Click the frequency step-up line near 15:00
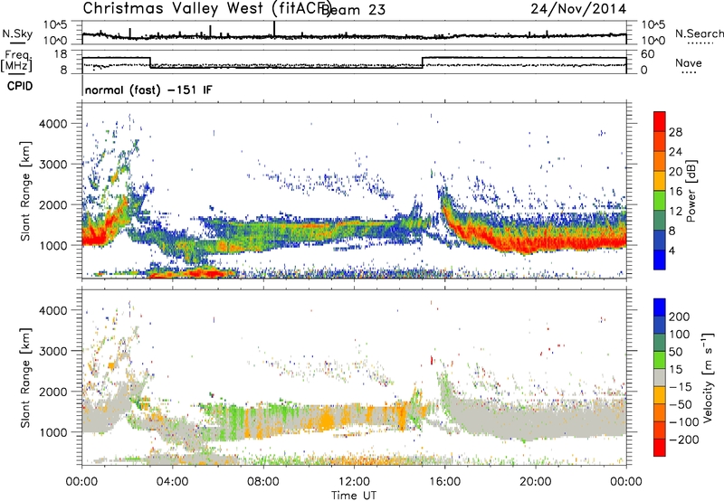Viewport: 724px width, 501px height. click(423, 62)
